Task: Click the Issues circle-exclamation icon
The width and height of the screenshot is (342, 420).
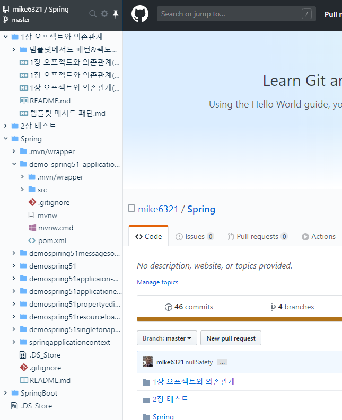Action: (x=179, y=237)
